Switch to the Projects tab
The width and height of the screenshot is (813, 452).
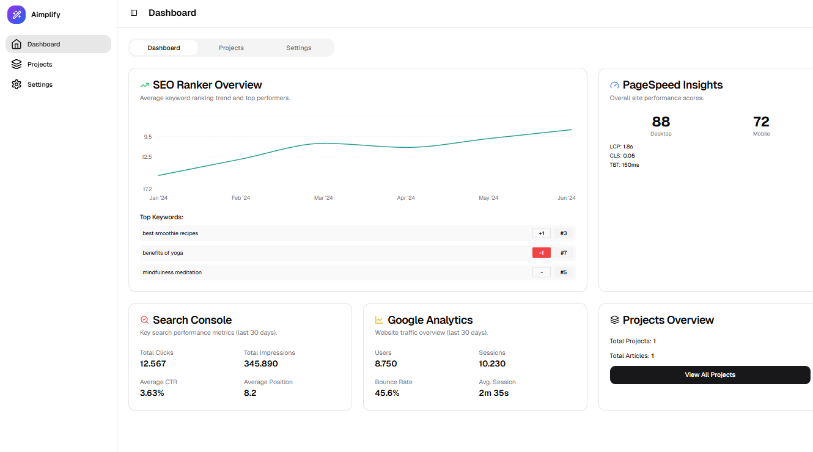pyautogui.click(x=231, y=48)
